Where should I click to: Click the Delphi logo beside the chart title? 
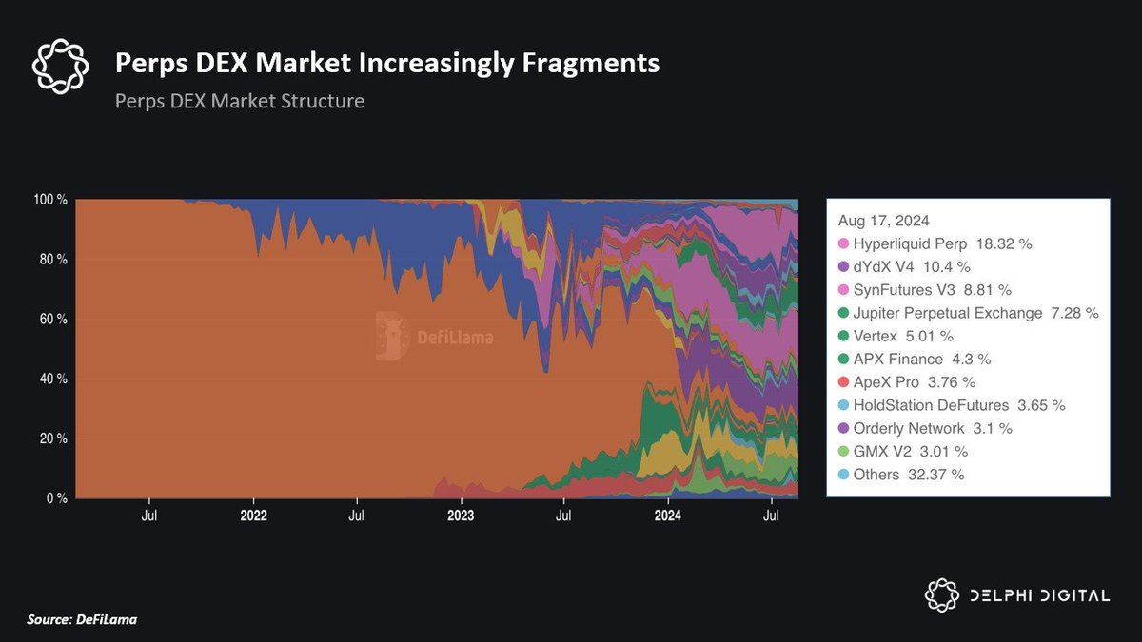coord(60,66)
